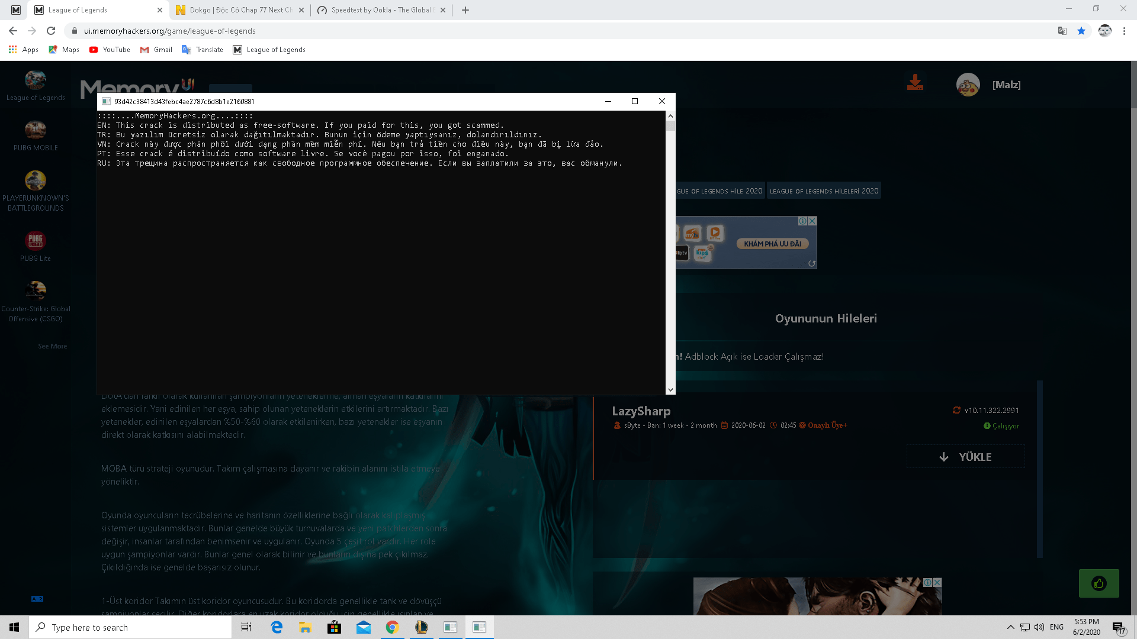
Task: Open Task View on taskbar
Action: [x=246, y=627]
